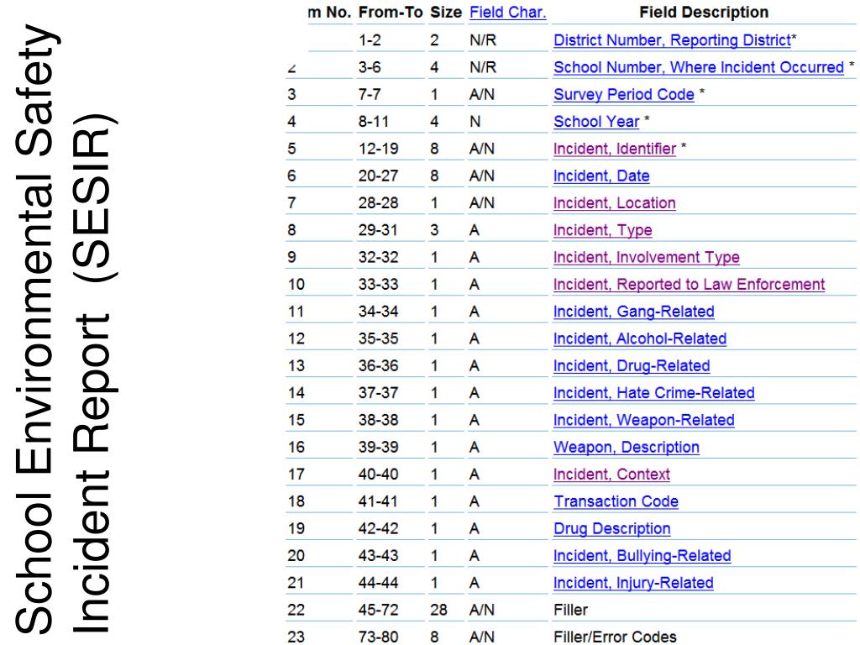Open the Transaction Code link

coord(616,502)
